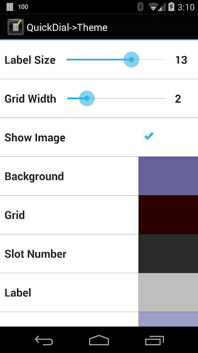Open the Label color swatch

168,292
